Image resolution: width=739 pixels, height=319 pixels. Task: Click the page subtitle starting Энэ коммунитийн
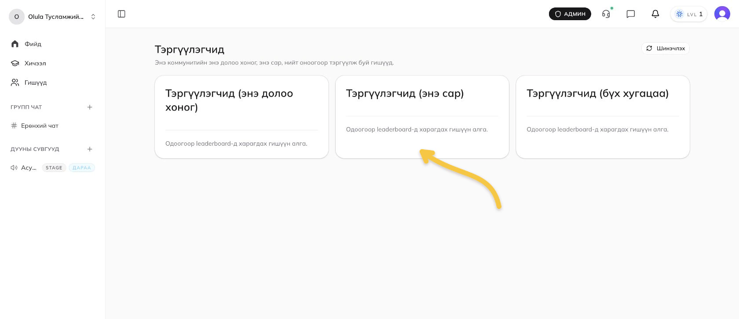[274, 63]
